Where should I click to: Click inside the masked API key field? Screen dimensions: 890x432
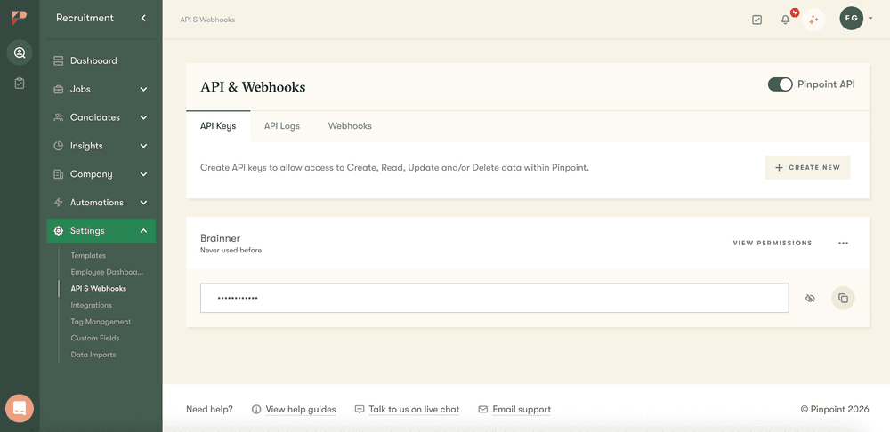(494, 298)
